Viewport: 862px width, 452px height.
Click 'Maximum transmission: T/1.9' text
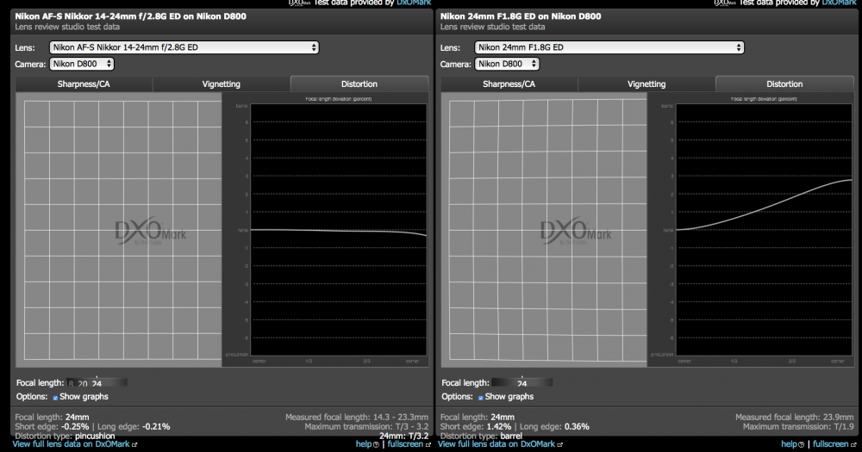pyautogui.click(x=798, y=427)
